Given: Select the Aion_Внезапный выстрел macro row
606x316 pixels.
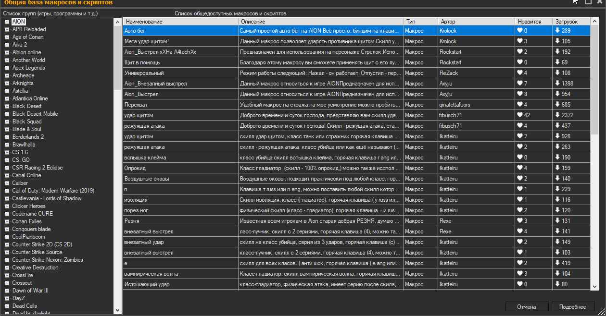Looking at the screenshot, I should [x=357, y=84].
